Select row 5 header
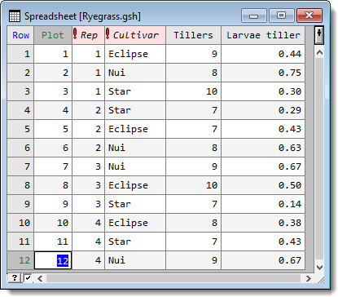This screenshot has width=338, height=297. pos(20,129)
